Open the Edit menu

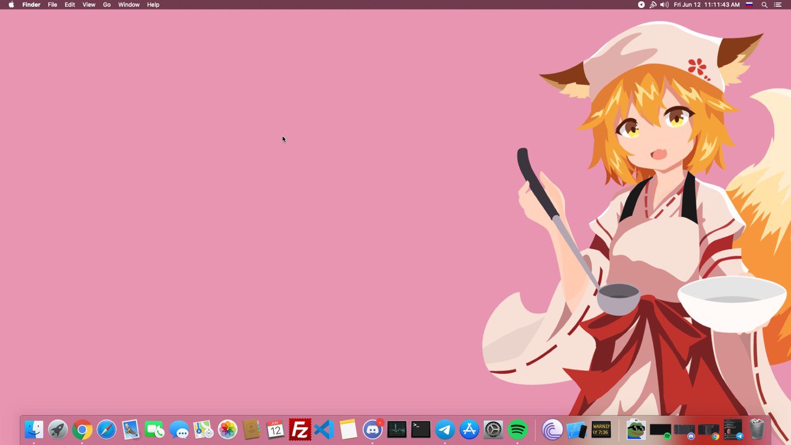point(70,4)
